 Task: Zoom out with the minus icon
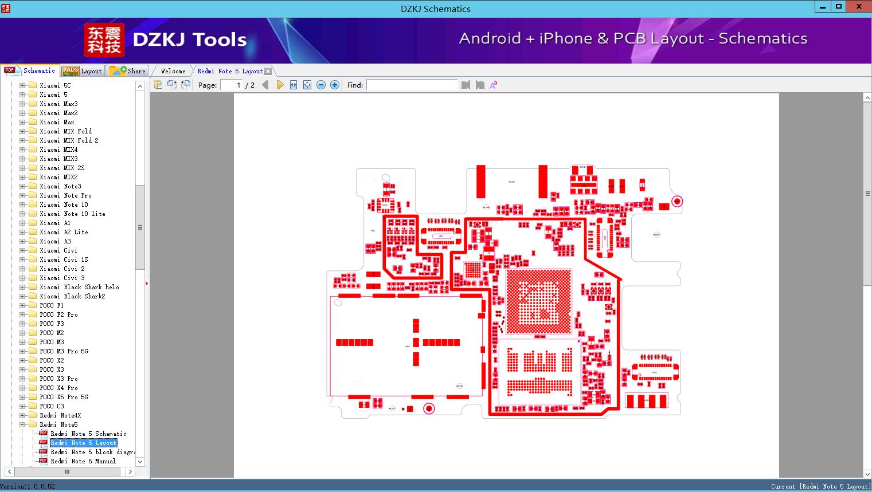click(321, 85)
